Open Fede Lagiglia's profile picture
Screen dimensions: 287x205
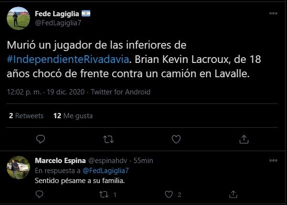pyautogui.click(x=19, y=19)
